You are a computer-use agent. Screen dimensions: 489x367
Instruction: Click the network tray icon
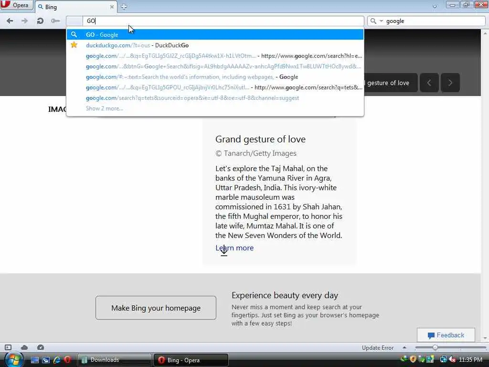(x=443, y=360)
